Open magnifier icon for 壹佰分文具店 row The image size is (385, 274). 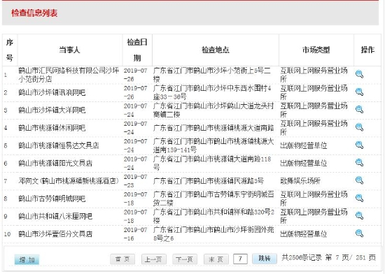click(359, 233)
